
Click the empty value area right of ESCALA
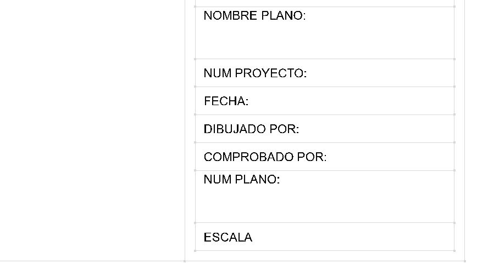click(353, 237)
